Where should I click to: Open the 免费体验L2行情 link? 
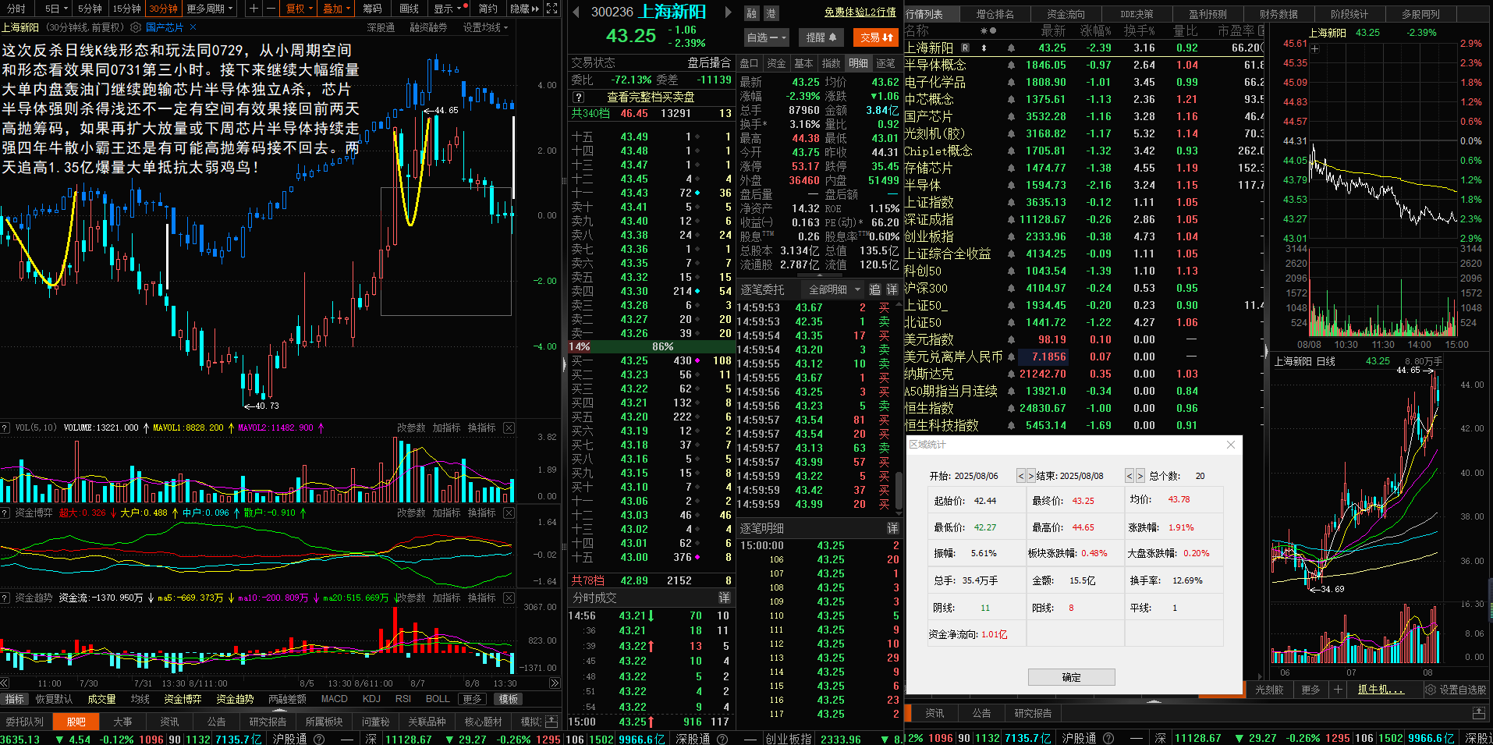point(860,12)
